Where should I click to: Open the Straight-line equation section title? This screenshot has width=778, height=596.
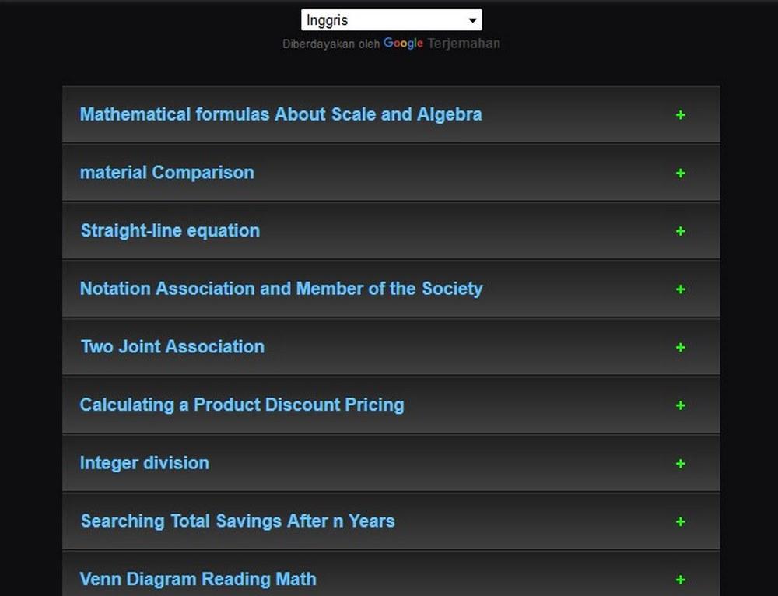click(170, 231)
